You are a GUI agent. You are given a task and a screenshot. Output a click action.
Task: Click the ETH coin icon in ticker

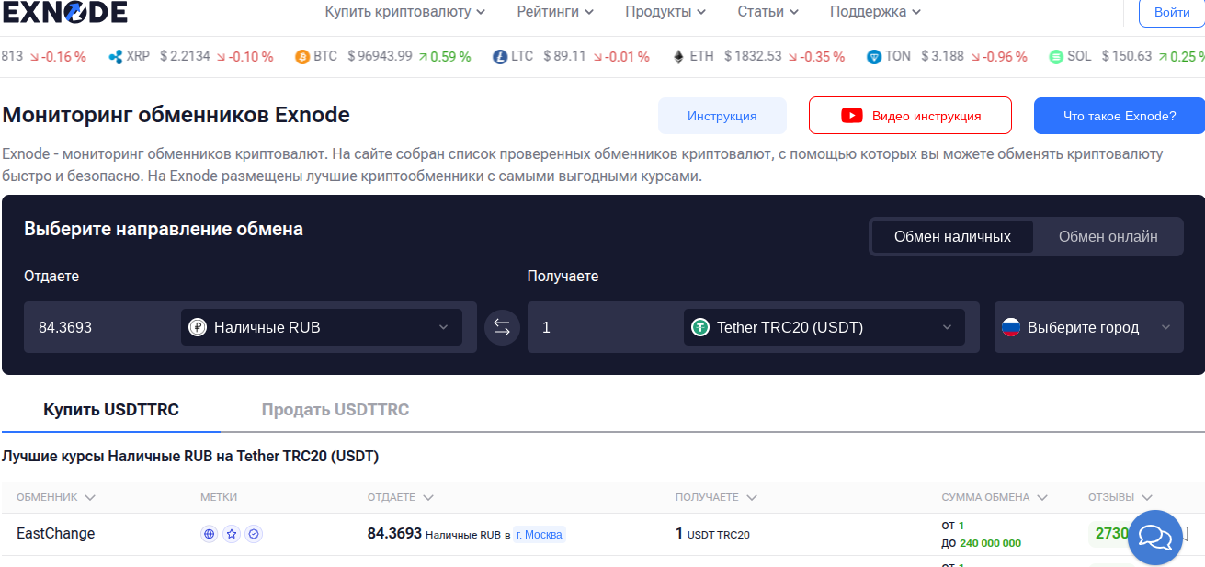[x=679, y=57]
